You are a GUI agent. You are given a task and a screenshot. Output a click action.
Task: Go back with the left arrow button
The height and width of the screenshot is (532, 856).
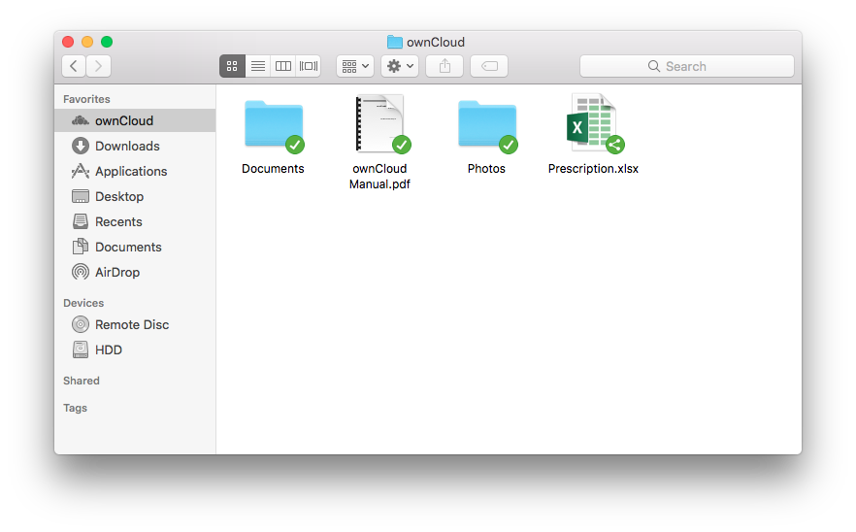[x=74, y=66]
